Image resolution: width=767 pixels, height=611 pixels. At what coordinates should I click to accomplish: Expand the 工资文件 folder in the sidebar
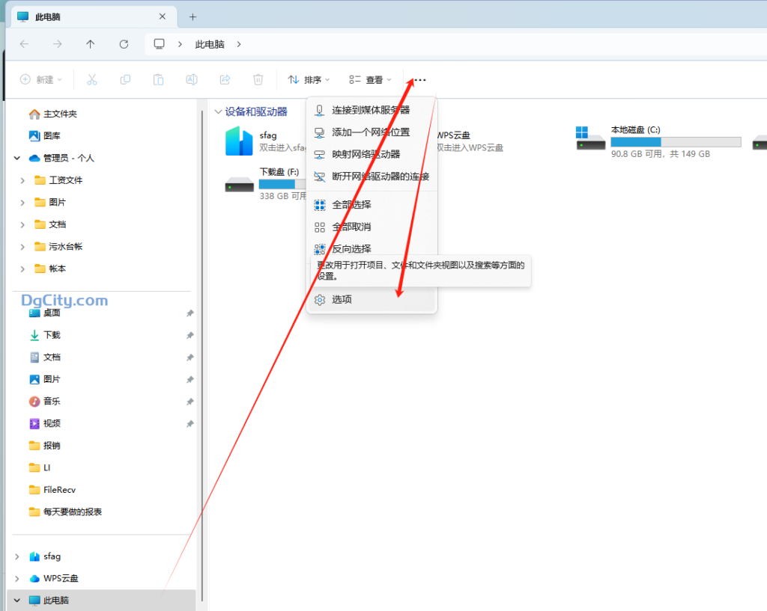[21, 179]
